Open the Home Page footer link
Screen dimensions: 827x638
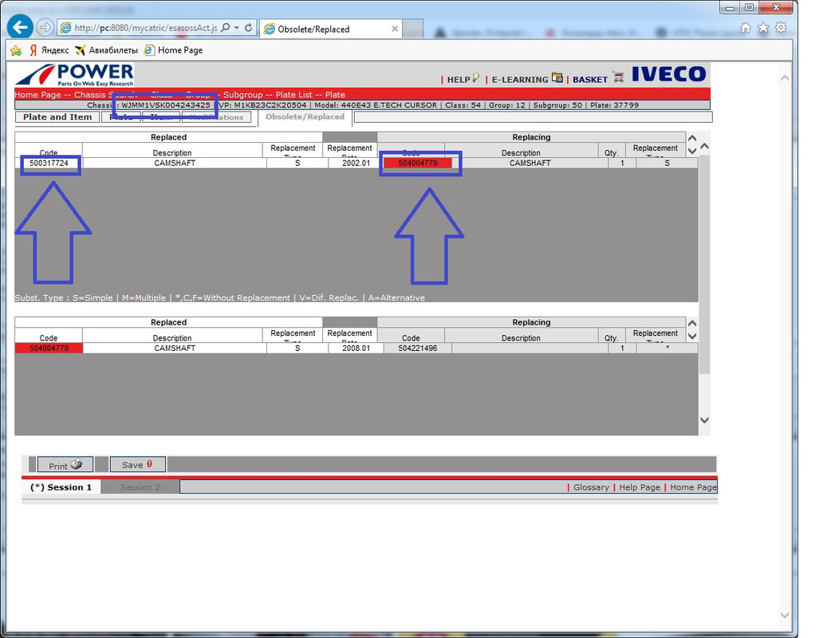pos(693,487)
